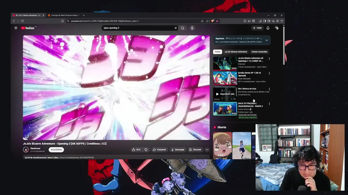Click the Shorts section heading
This screenshot has height=195, width=348.
coord(222,127)
